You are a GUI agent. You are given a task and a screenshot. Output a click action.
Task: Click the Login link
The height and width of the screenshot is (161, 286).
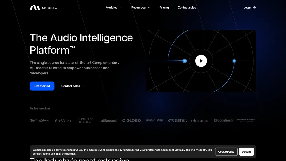click(x=247, y=8)
